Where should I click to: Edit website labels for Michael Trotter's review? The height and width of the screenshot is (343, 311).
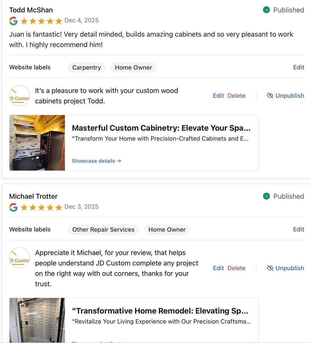pos(298,230)
